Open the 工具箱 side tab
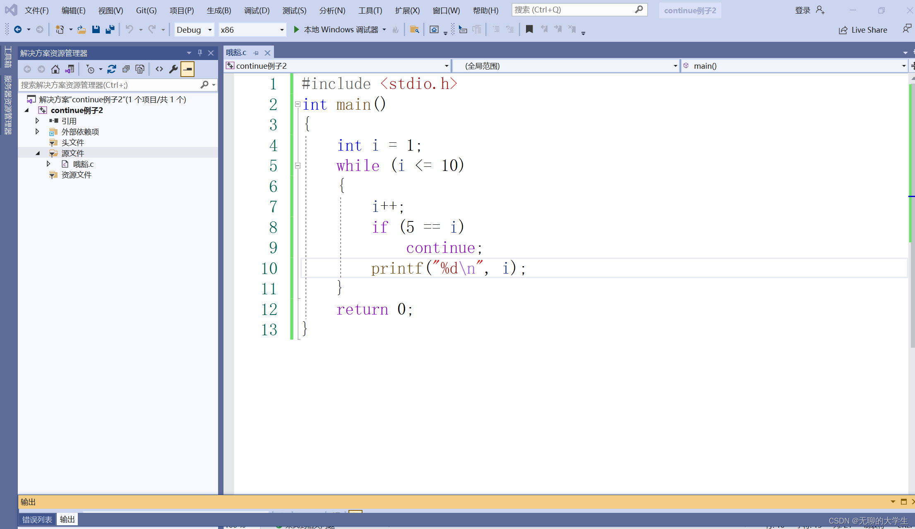 point(8,57)
